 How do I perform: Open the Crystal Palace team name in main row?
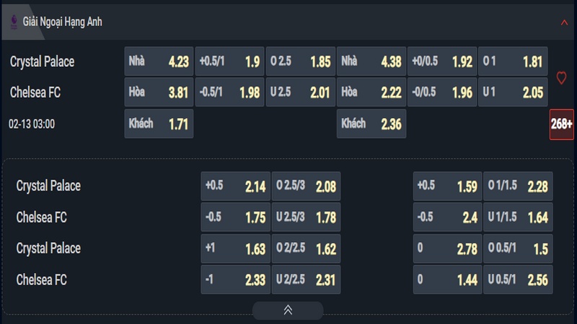pyautogui.click(x=43, y=62)
